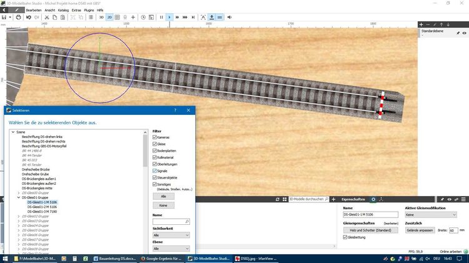Viewport: 469px width, 263px height.
Task: Expand the DS-Gleis02 Gruppe node
Action: [19, 216]
